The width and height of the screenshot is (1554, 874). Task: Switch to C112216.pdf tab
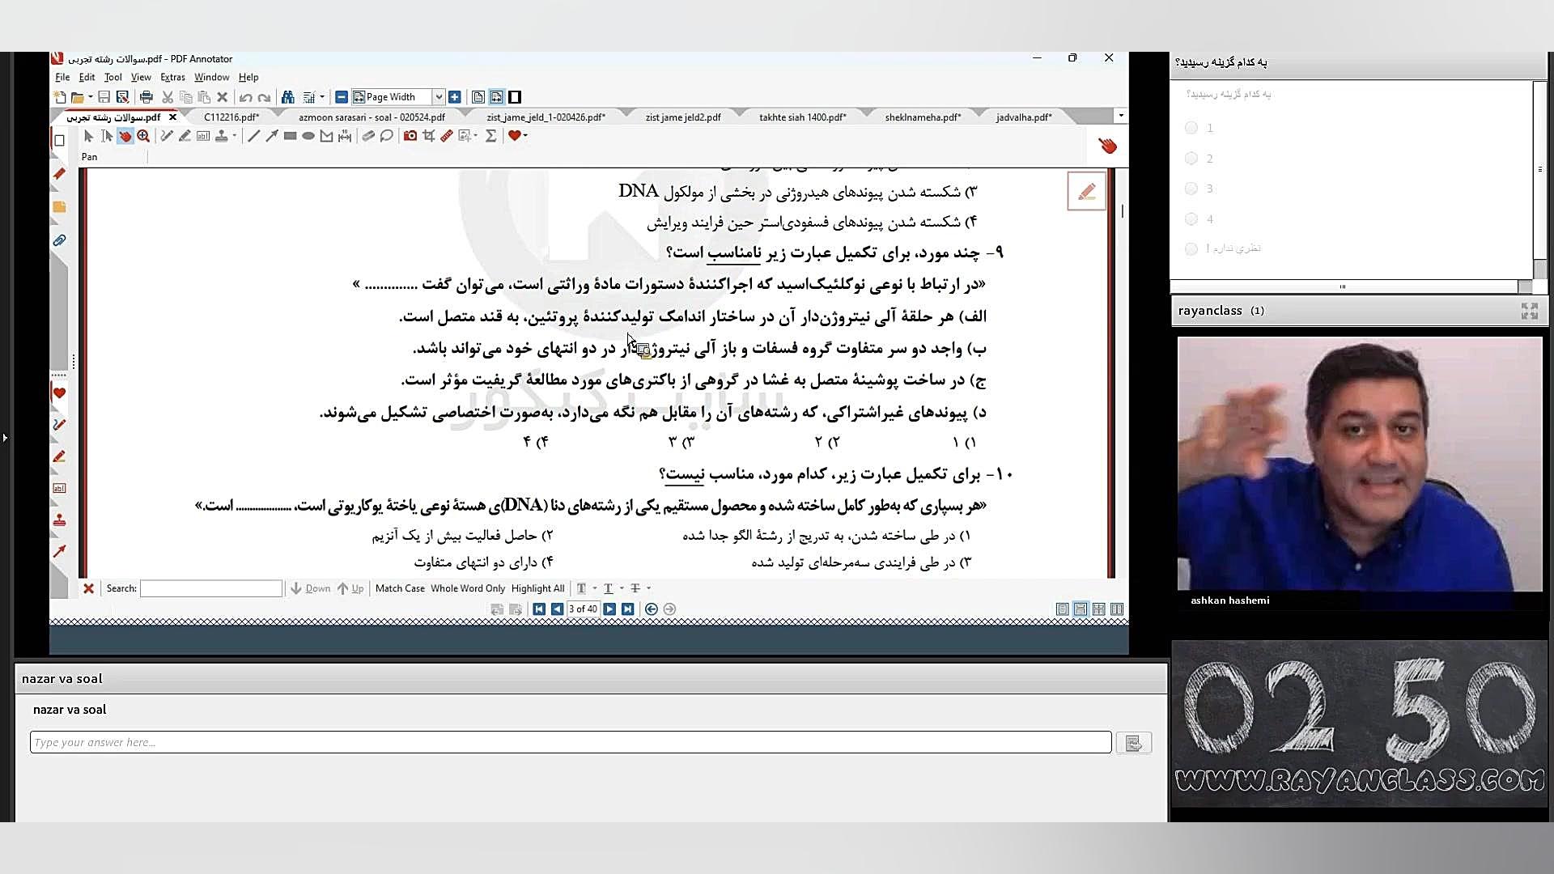coord(231,117)
